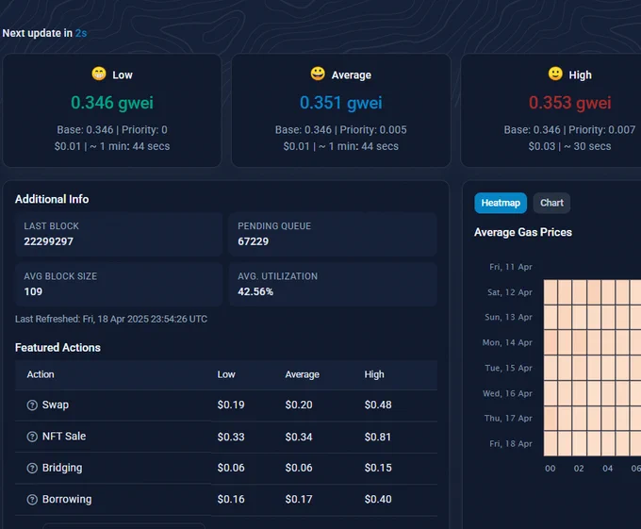This screenshot has width=641, height=529.
Task: Click Swap's average cost $0.20
Action: [299, 405]
